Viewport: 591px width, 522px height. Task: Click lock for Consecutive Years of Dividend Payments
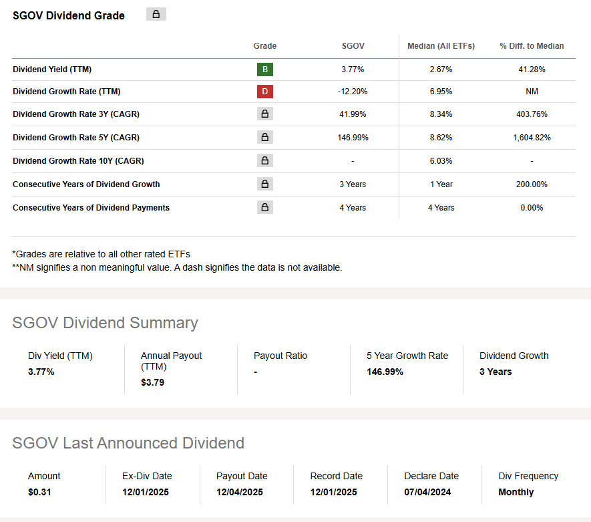tap(265, 207)
